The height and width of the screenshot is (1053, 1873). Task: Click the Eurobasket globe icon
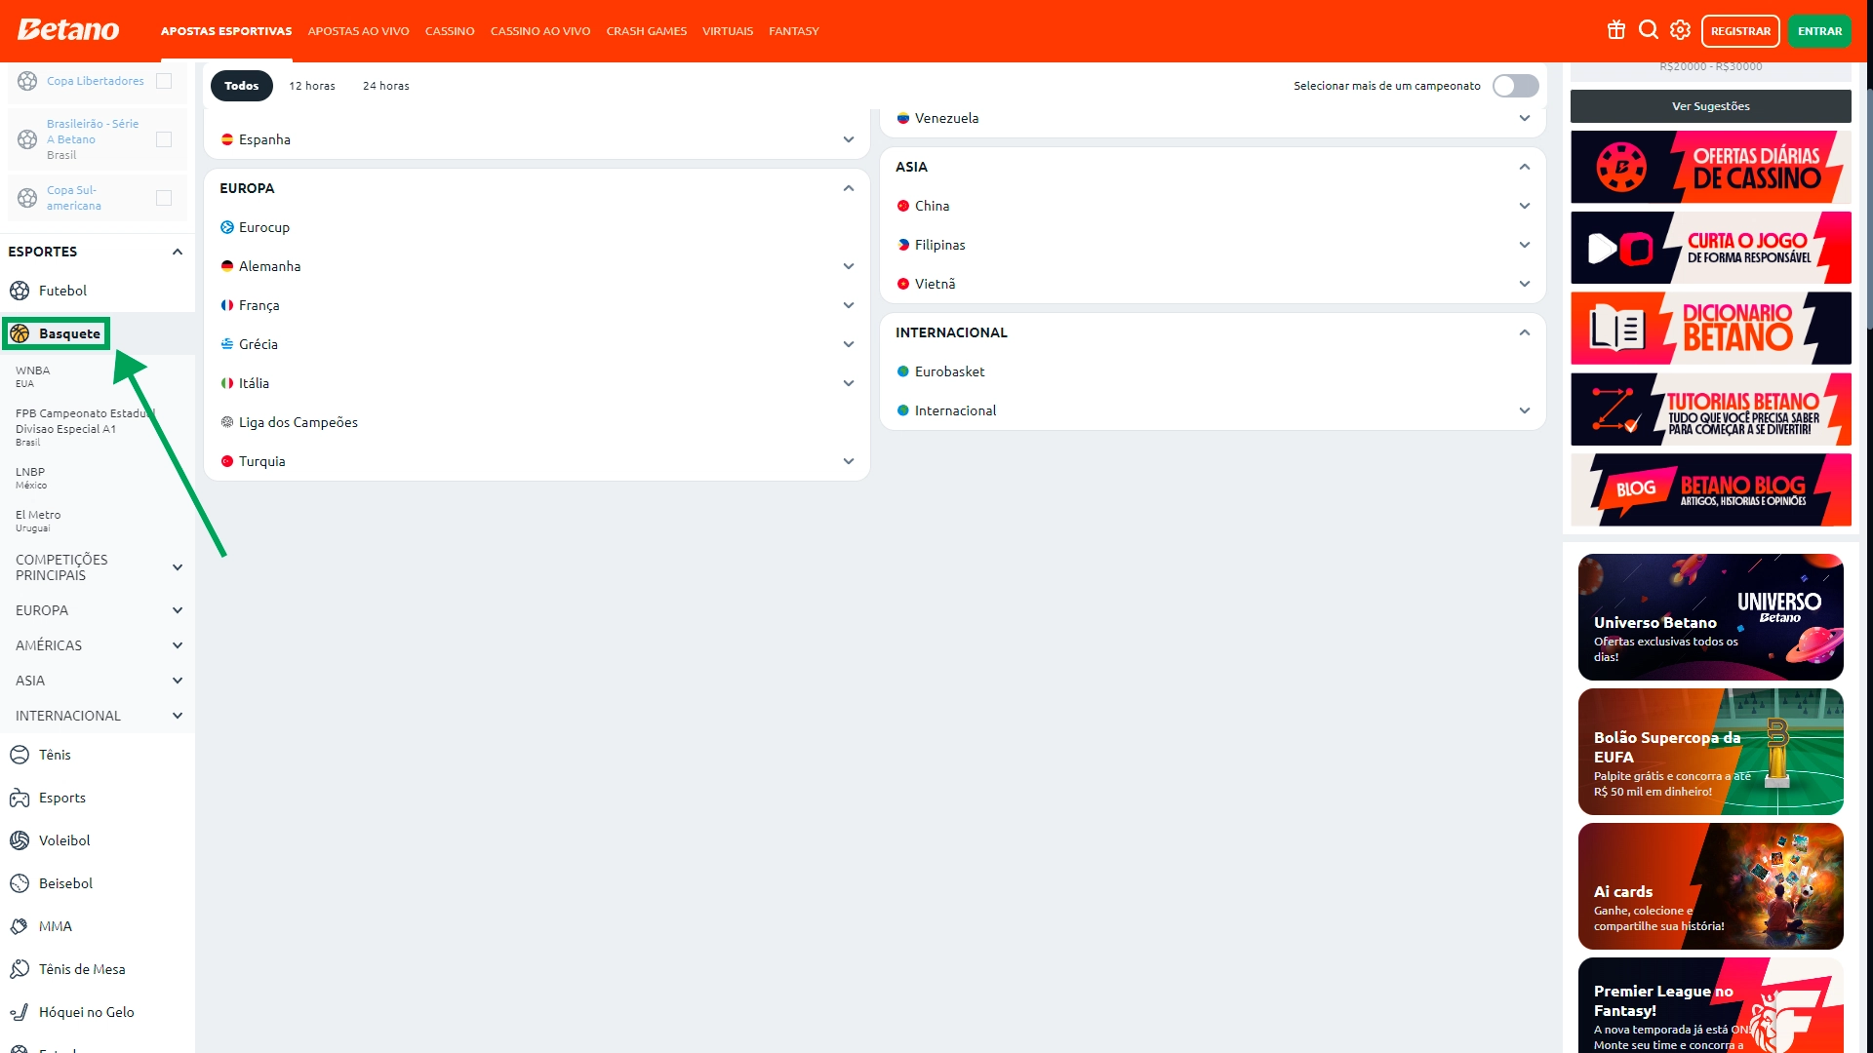[903, 371]
